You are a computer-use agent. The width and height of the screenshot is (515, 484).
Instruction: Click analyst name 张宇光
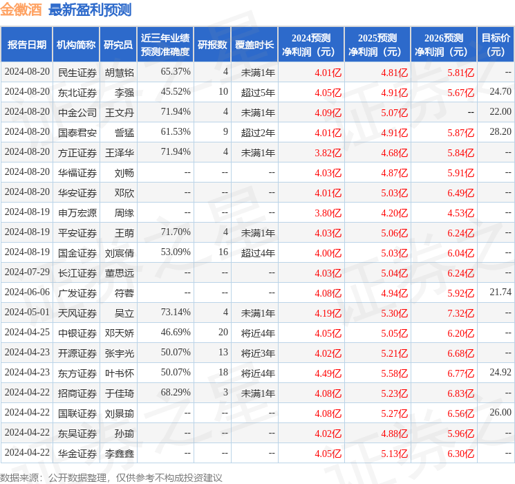click(x=120, y=353)
